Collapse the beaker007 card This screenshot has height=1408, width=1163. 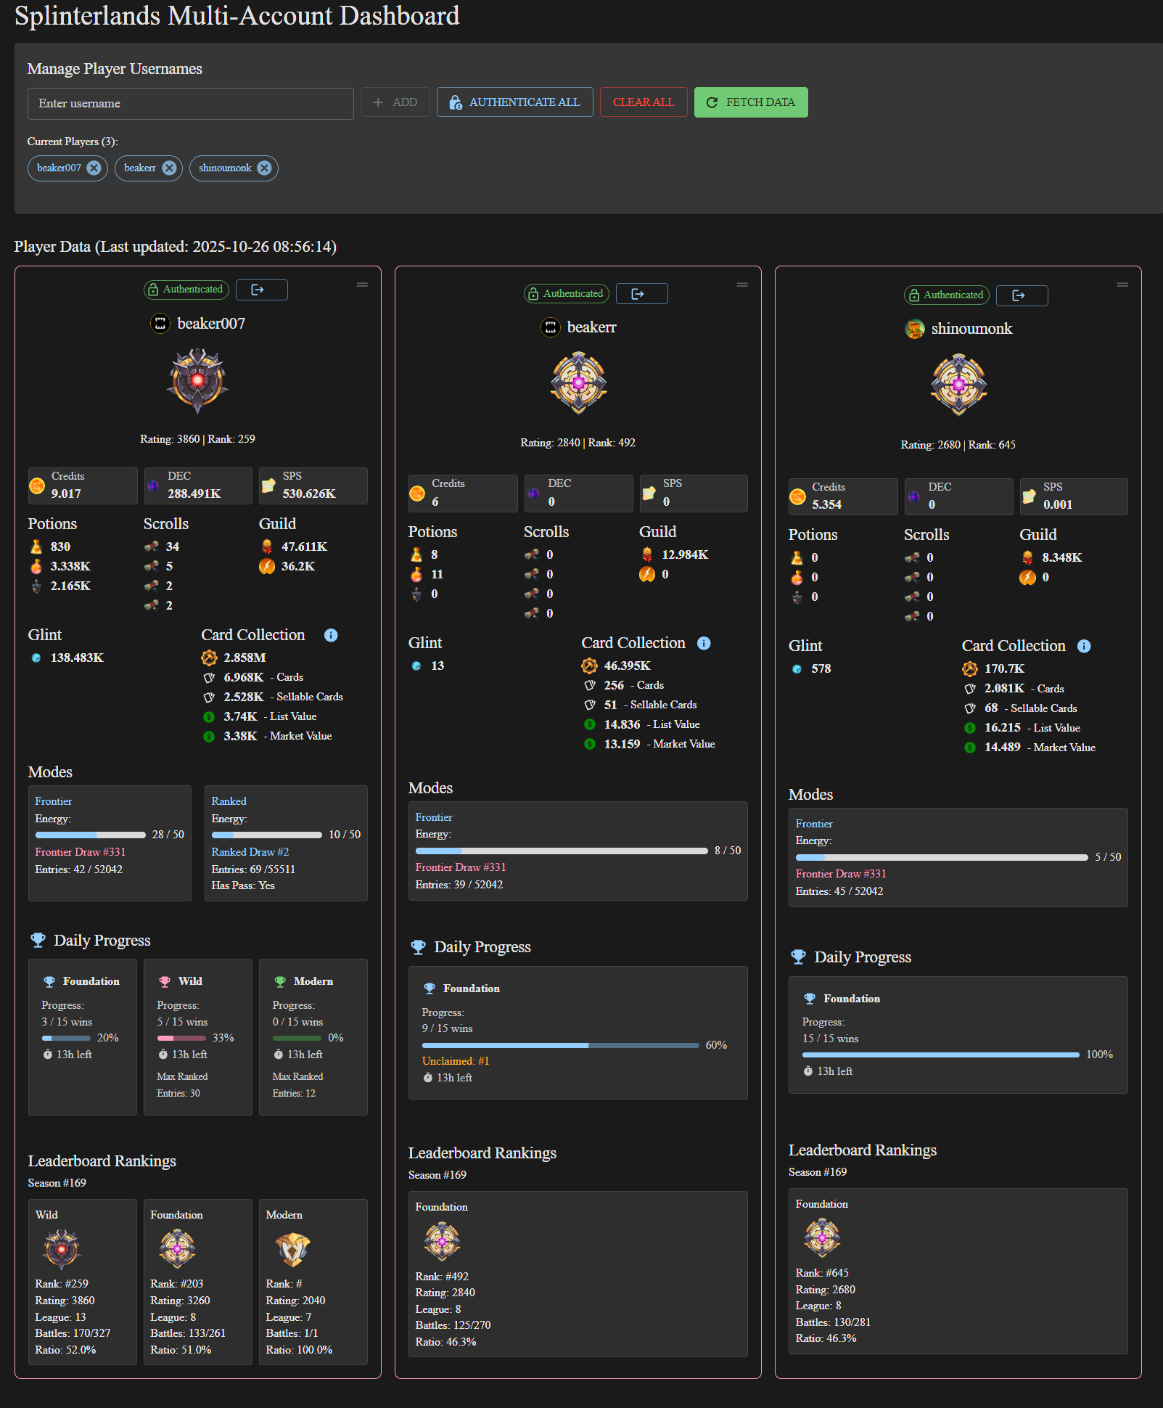[x=362, y=285]
